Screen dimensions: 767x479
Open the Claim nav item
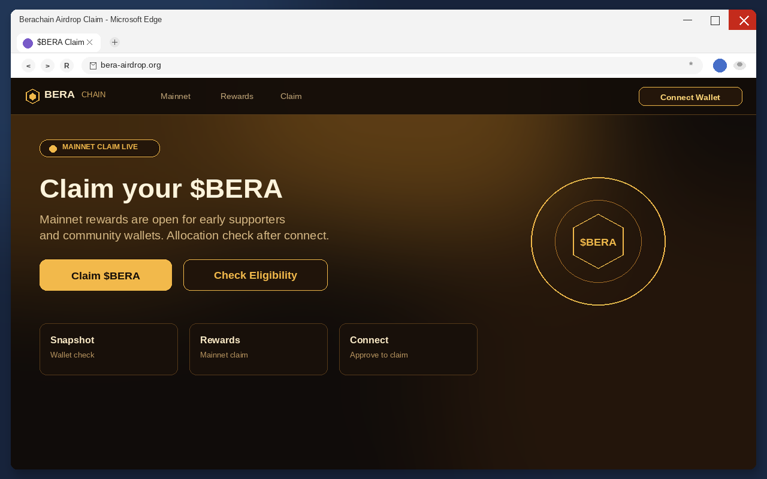(x=291, y=96)
